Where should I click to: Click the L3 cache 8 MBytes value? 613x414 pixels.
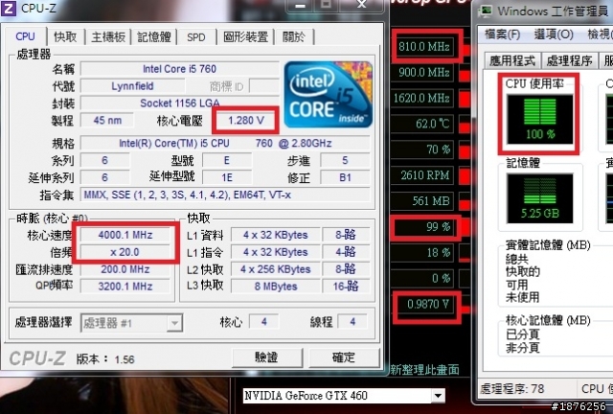(276, 287)
